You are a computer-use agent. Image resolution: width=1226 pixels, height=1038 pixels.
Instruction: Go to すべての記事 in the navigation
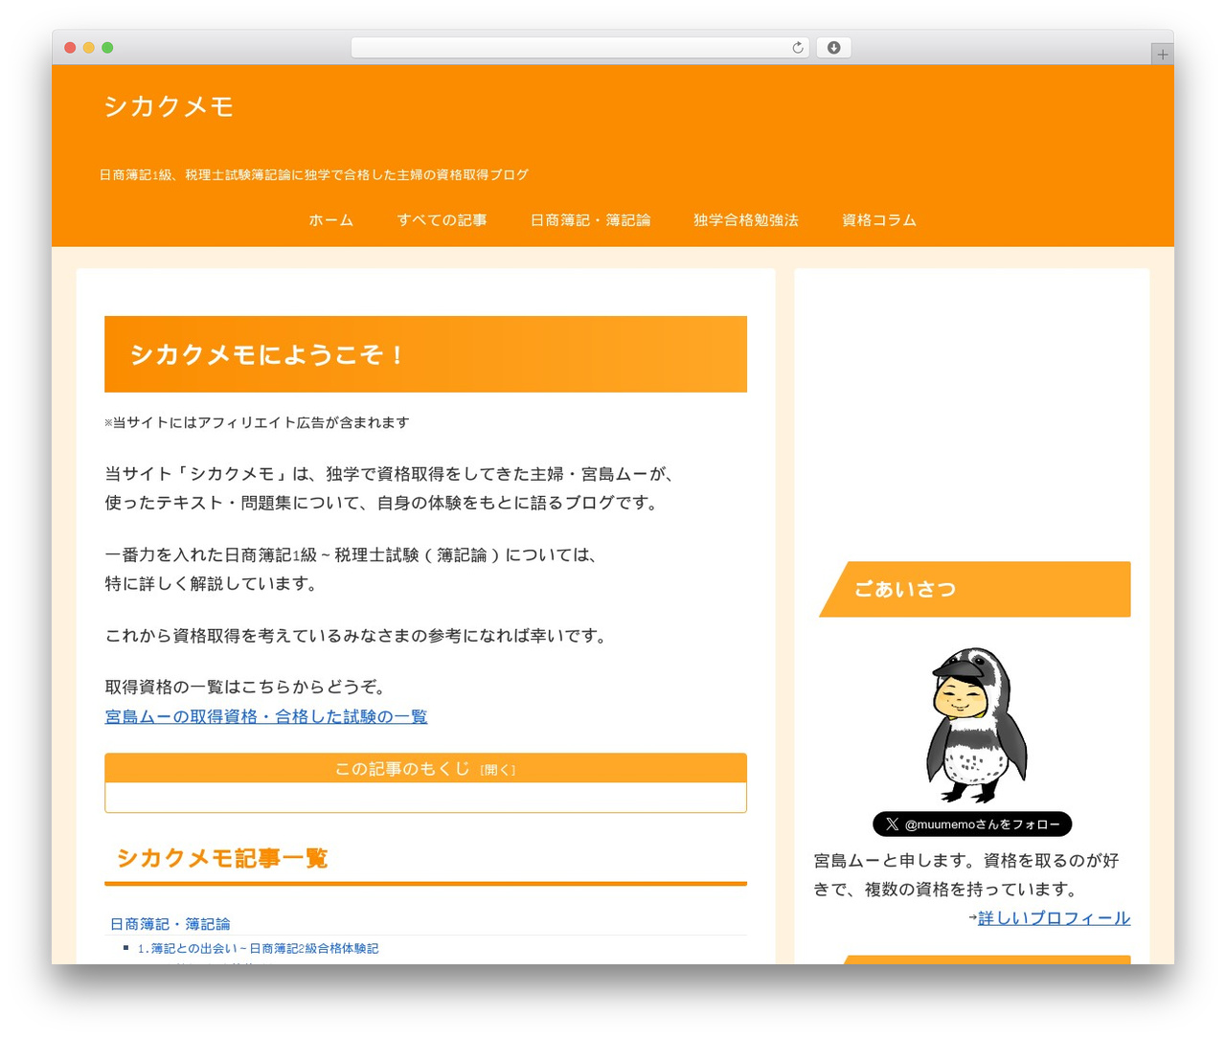click(x=443, y=220)
